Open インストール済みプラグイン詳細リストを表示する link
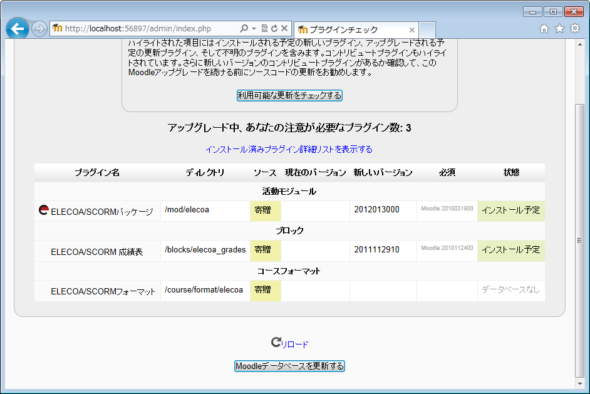 click(x=289, y=149)
